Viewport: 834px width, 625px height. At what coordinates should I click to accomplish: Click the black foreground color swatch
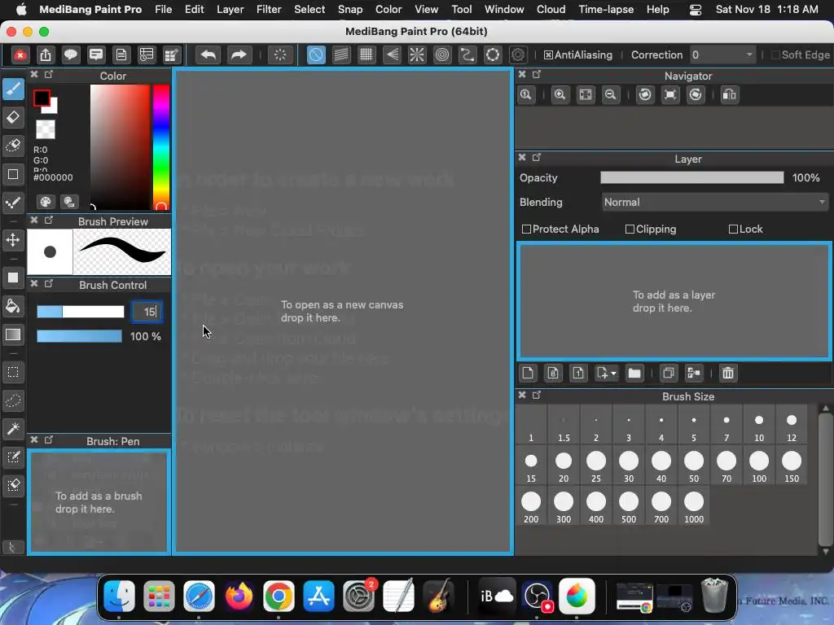[x=42, y=98]
